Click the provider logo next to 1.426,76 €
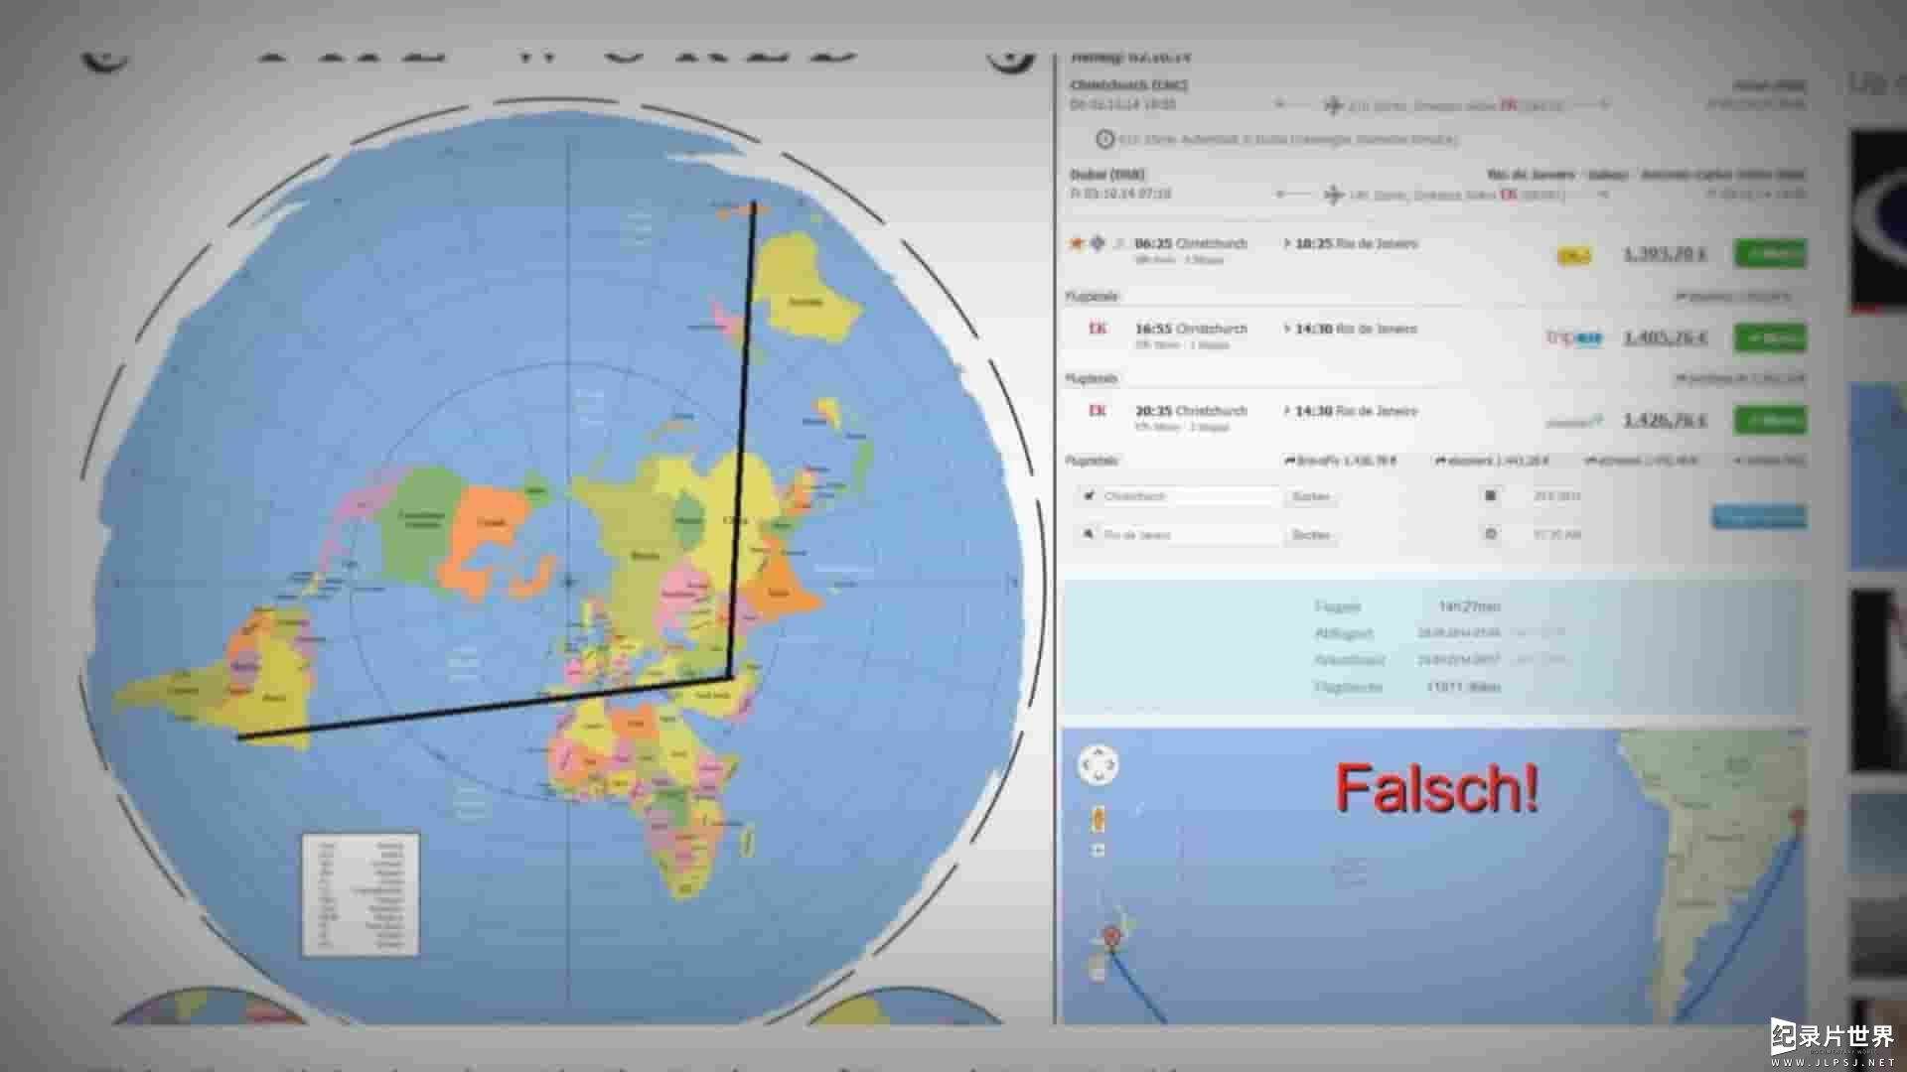The image size is (1907, 1072). click(1574, 422)
